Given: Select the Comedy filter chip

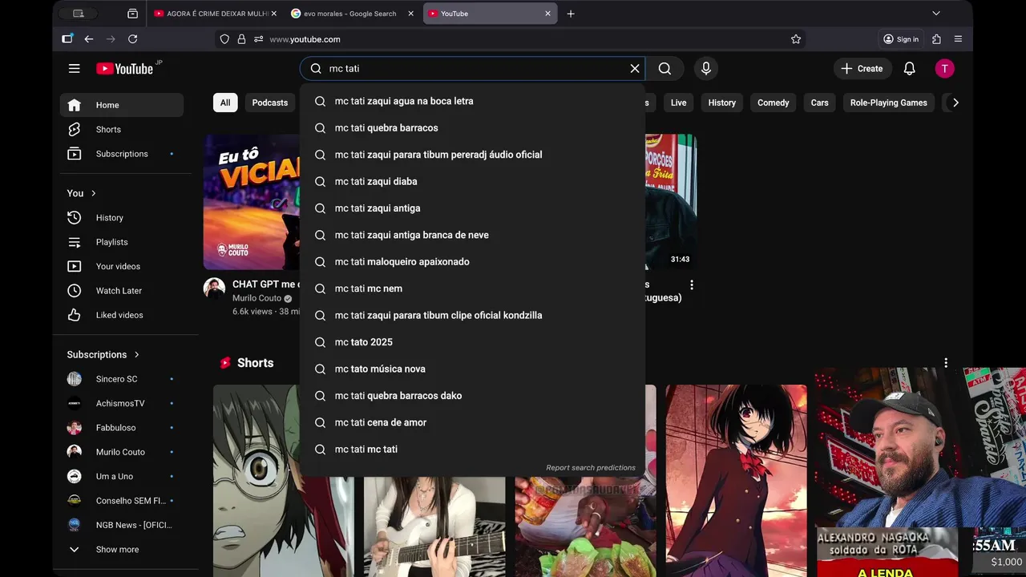Looking at the screenshot, I should [x=773, y=103].
